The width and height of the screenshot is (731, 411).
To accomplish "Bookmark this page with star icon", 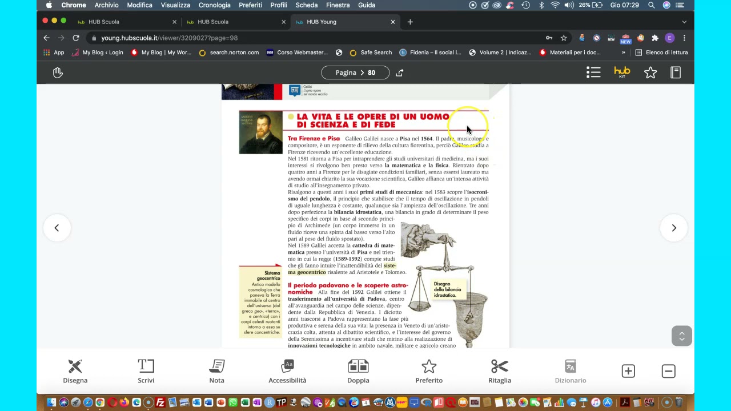I will coord(564,38).
